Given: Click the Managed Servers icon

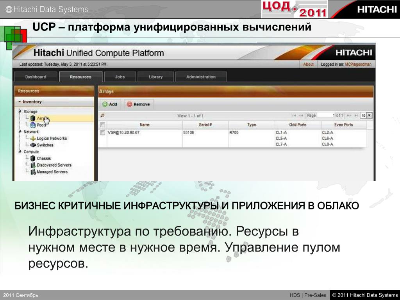Looking at the screenshot, I should [33, 172].
